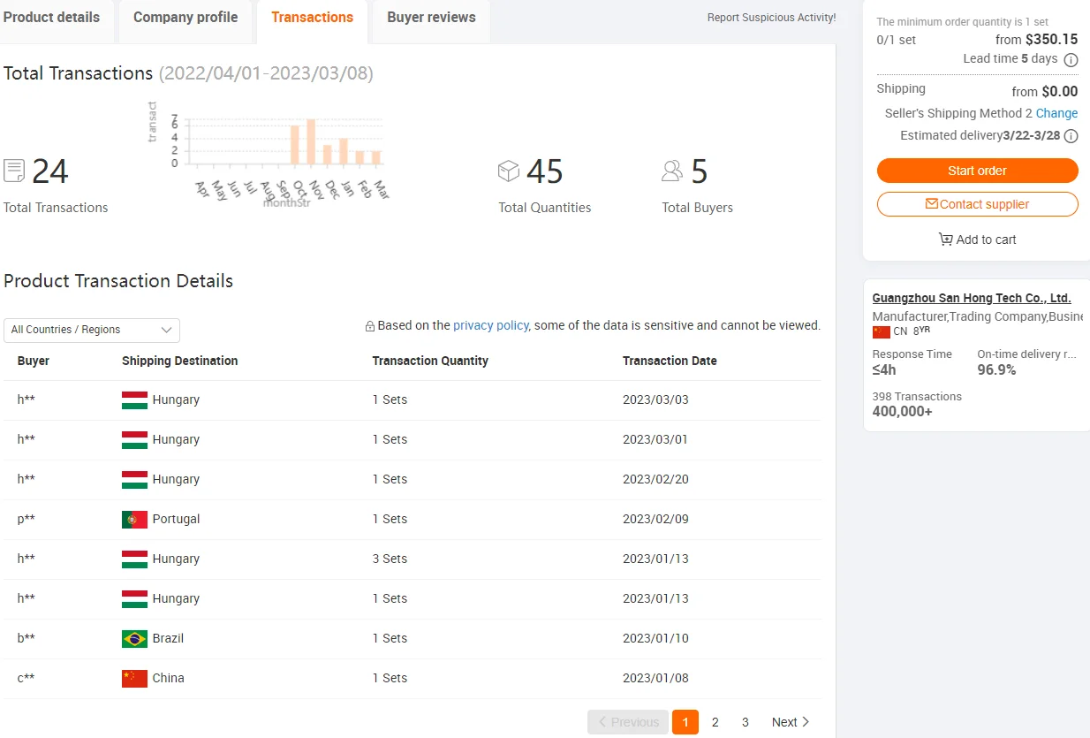Image resolution: width=1090 pixels, height=738 pixels.
Task: Click the Estimated delivery info icon
Action: [x=1071, y=136]
